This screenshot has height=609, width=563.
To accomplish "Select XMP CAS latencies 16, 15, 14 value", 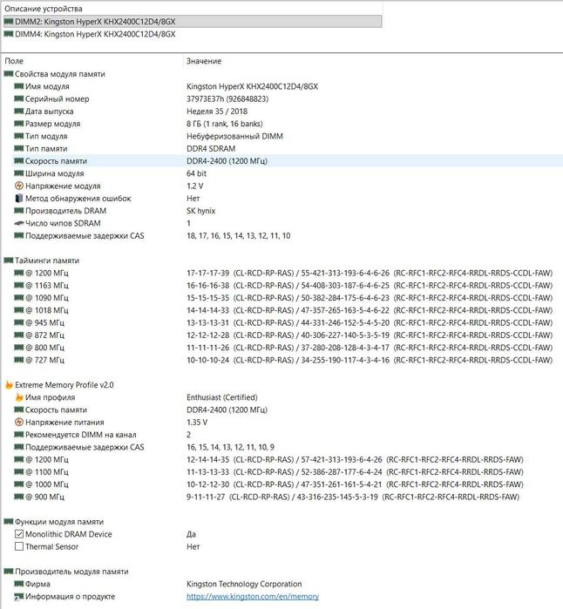I will point(230,447).
